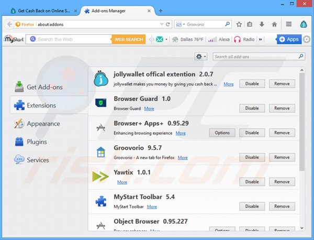The width and height of the screenshot is (314, 240).
Task: Switch to the Get Cash Back tab
Action: coord(43,11)
